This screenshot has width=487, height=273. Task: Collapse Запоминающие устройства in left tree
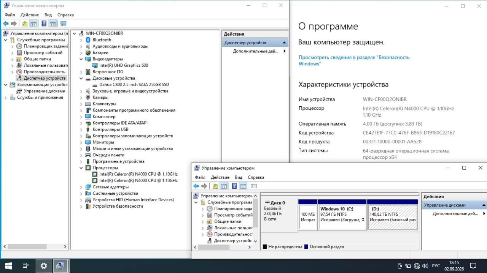tap(5, 85)
